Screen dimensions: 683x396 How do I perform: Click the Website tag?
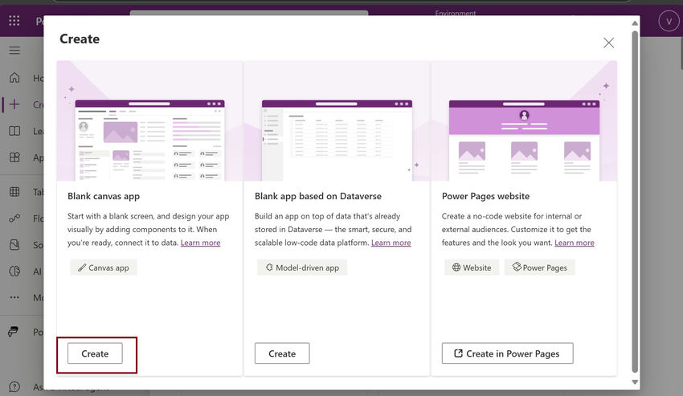click(472, 267)
